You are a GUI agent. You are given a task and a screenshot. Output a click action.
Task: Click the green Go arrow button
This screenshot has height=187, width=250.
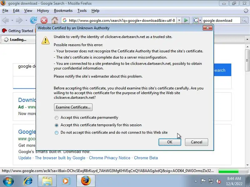[186, 20]
